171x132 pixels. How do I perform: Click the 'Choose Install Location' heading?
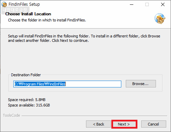(28, 14)
